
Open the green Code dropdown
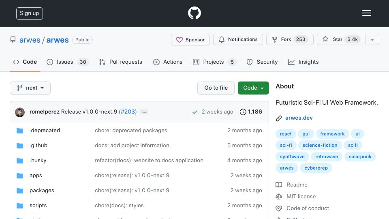click(x=253, y=88)
